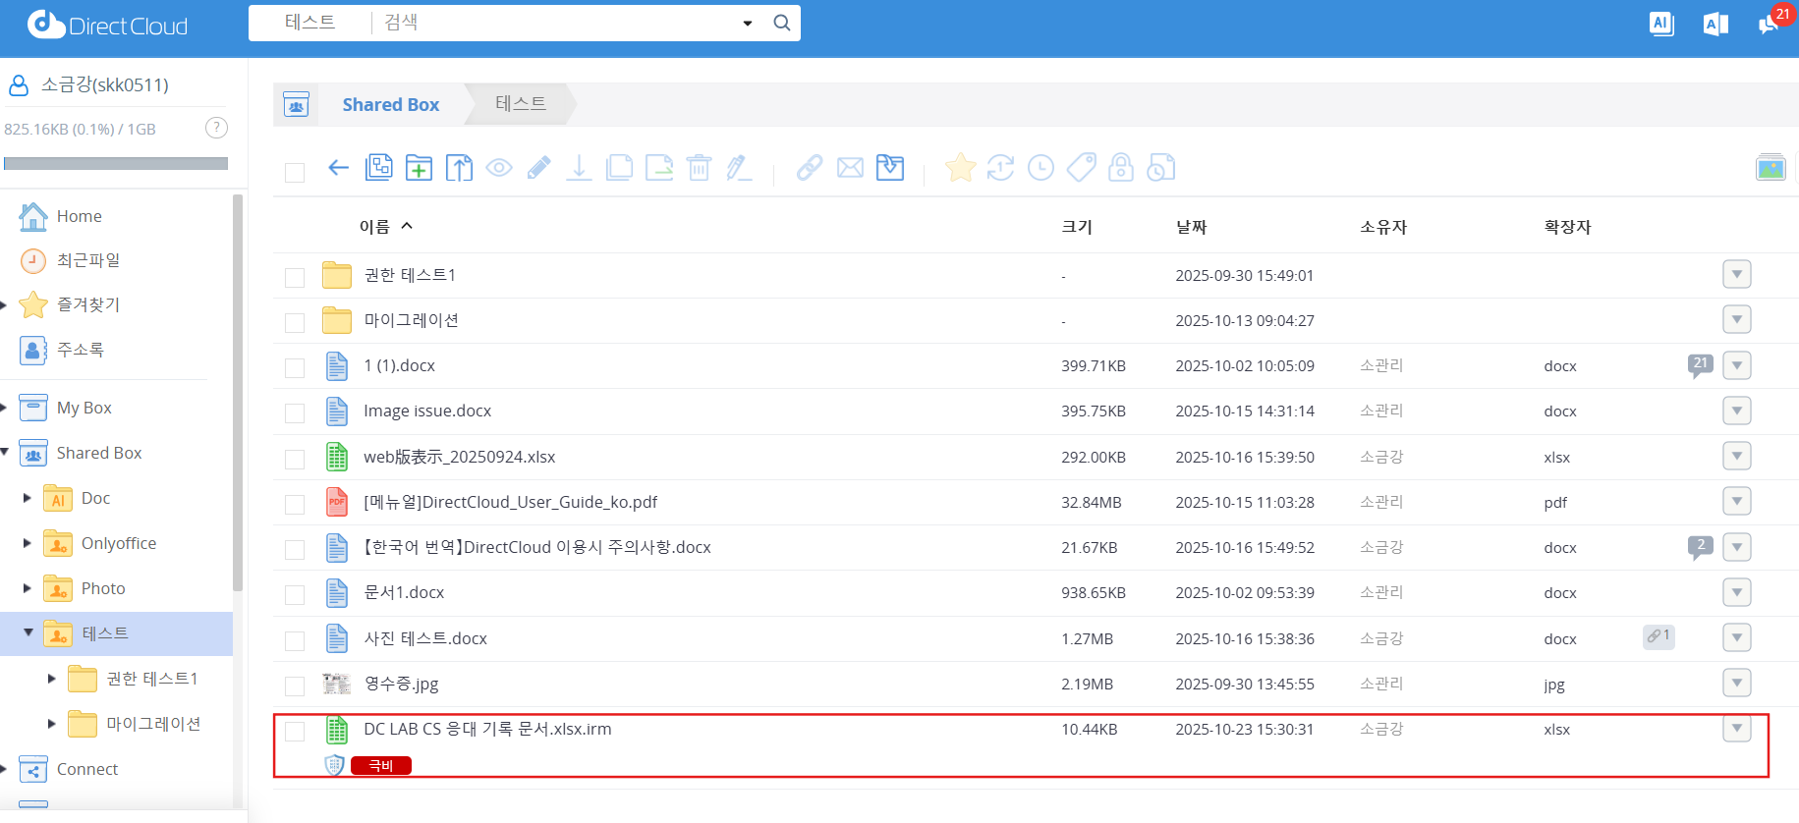This screenshot has width=1799, height=823.
Task: Check the box for 1 (1).docx
Action: [295, 368]
